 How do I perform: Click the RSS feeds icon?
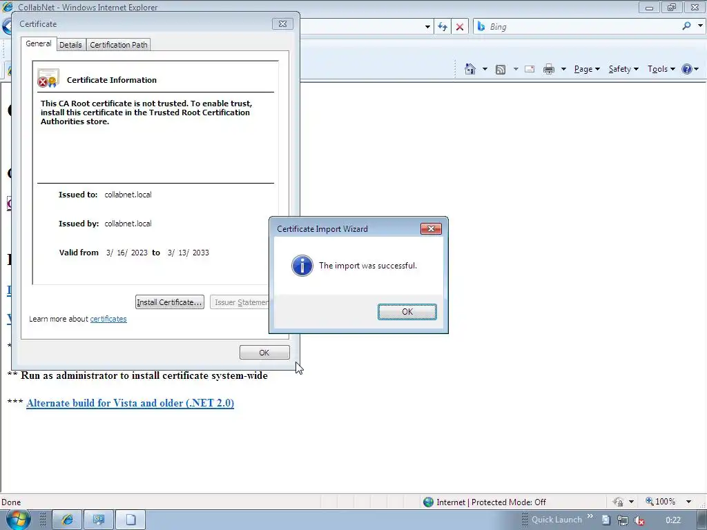(x=500, y=69)
